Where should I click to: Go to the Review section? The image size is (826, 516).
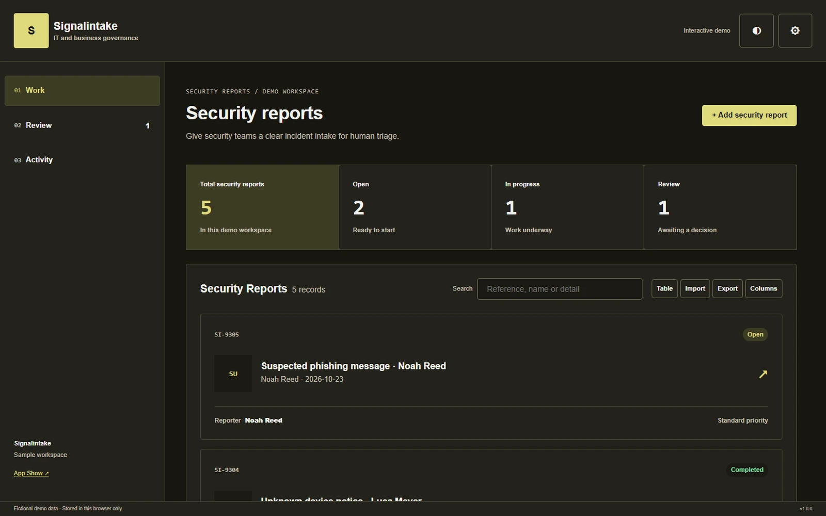coord(82,125)
